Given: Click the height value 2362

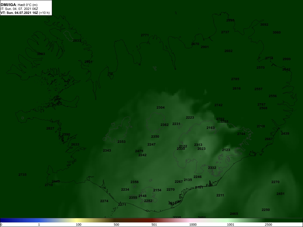Looking at the screenshot, I should click(x=165, y=125).
